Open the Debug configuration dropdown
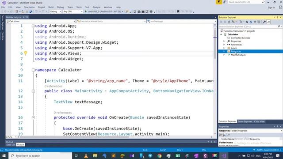The width and height of the screenshot is (283, 159). (x=55, y=11)
